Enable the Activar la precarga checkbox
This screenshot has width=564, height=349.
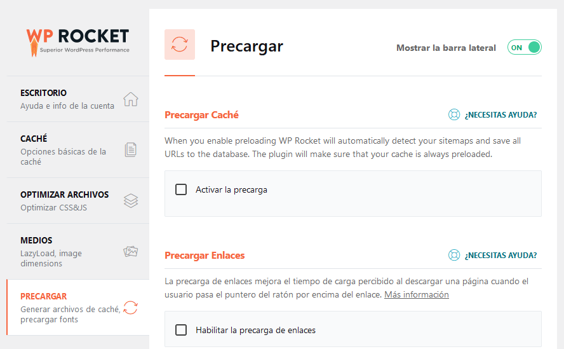(x=181, y=189)
